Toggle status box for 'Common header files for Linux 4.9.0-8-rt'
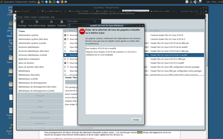The image size is (223, 139). point(65,39)
